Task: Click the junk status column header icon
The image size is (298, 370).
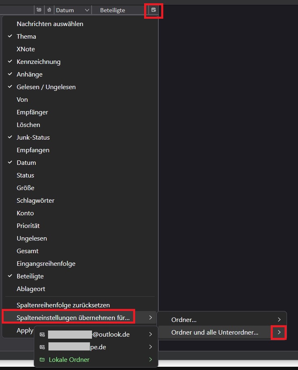Action: click(x=49, y=10)
